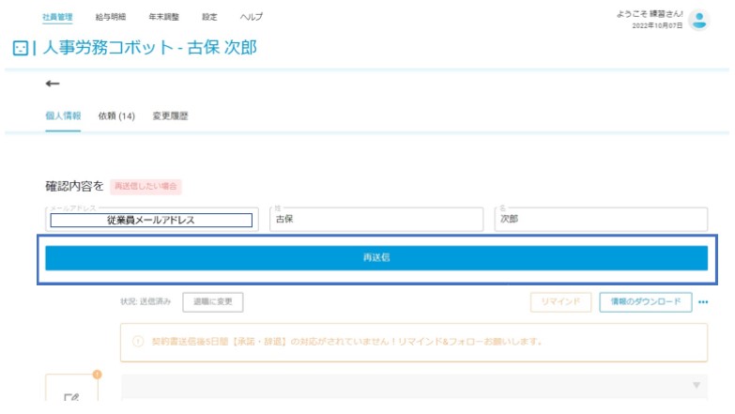Click the orange alert badge on the edit card
Viewport: 735px width, 414px height.
[97, 375]
